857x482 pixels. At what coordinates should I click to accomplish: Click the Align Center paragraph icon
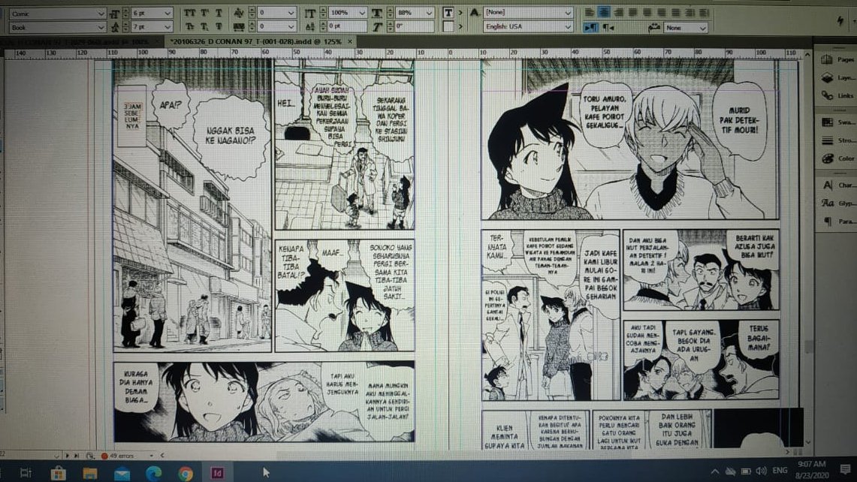(x=603, y=12)
